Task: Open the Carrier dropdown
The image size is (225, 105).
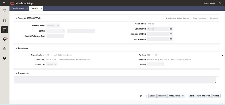Action: (x=155, y=64)
